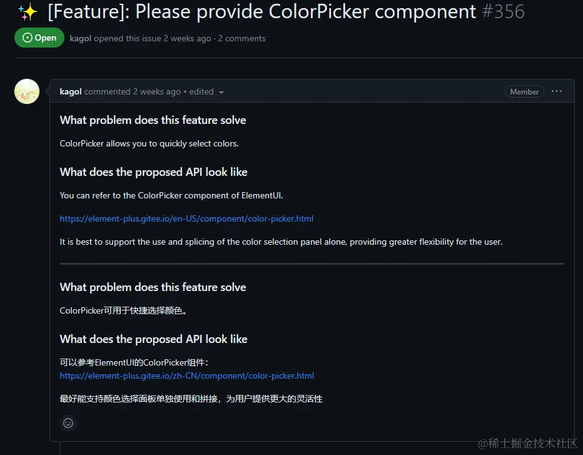The height and width of the screenshot is (455, 583).
Task: Click the issue number #356
Action: point(503,11)
